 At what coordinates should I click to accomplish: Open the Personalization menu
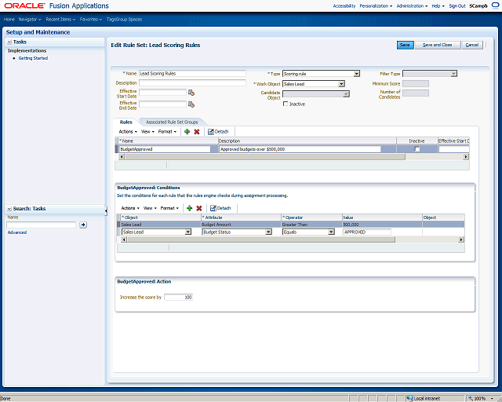coord(376,5)
